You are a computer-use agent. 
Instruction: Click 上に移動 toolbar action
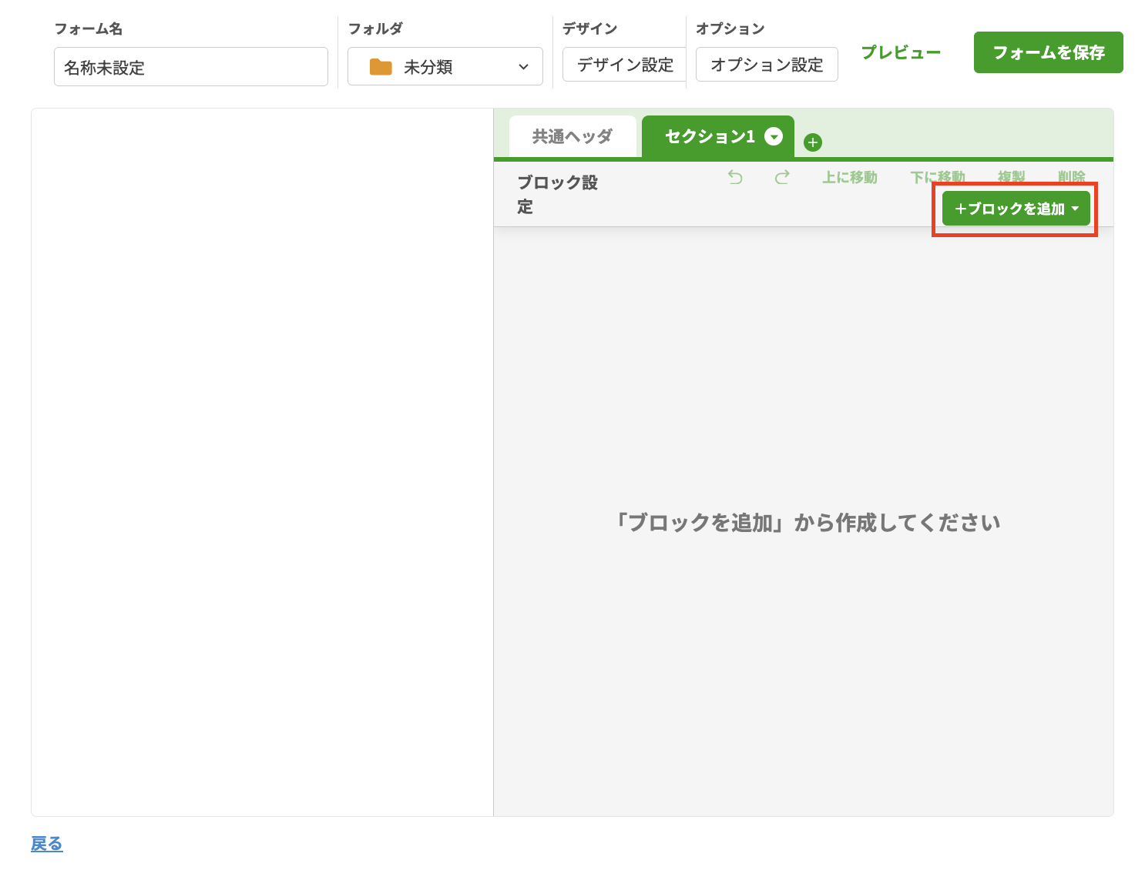pos(850,178)
